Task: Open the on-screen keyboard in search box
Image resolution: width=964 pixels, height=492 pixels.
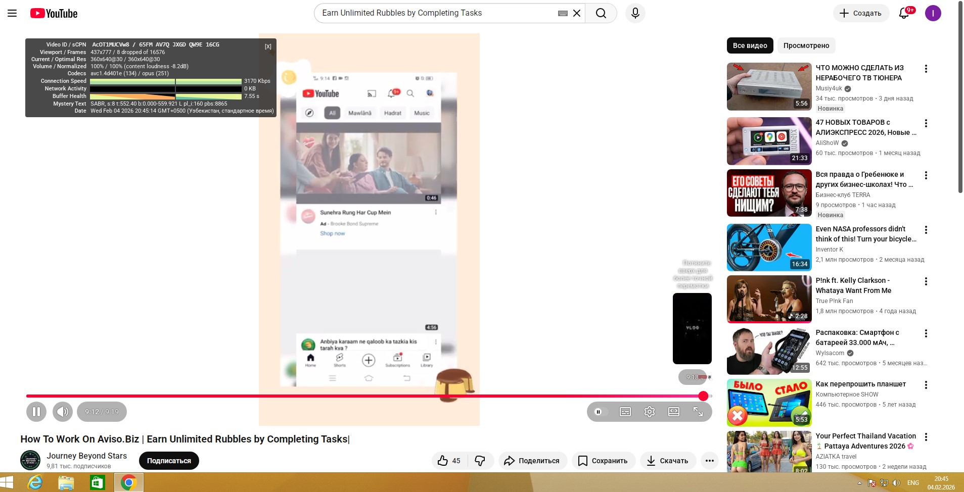Action: click(x=563, y=13)
